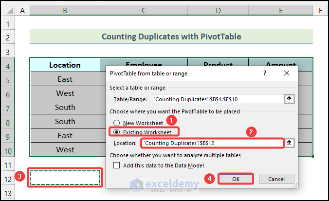Open the dialog help question mark
329x201 pixels.
coord(265,73)
